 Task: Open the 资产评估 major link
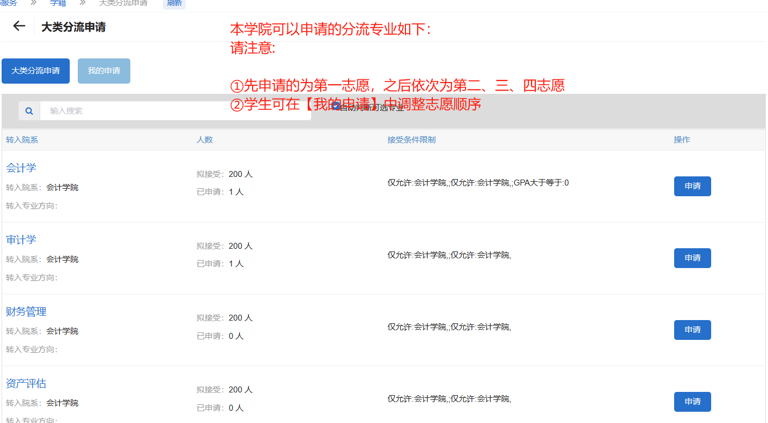click(x=26, y=383)
